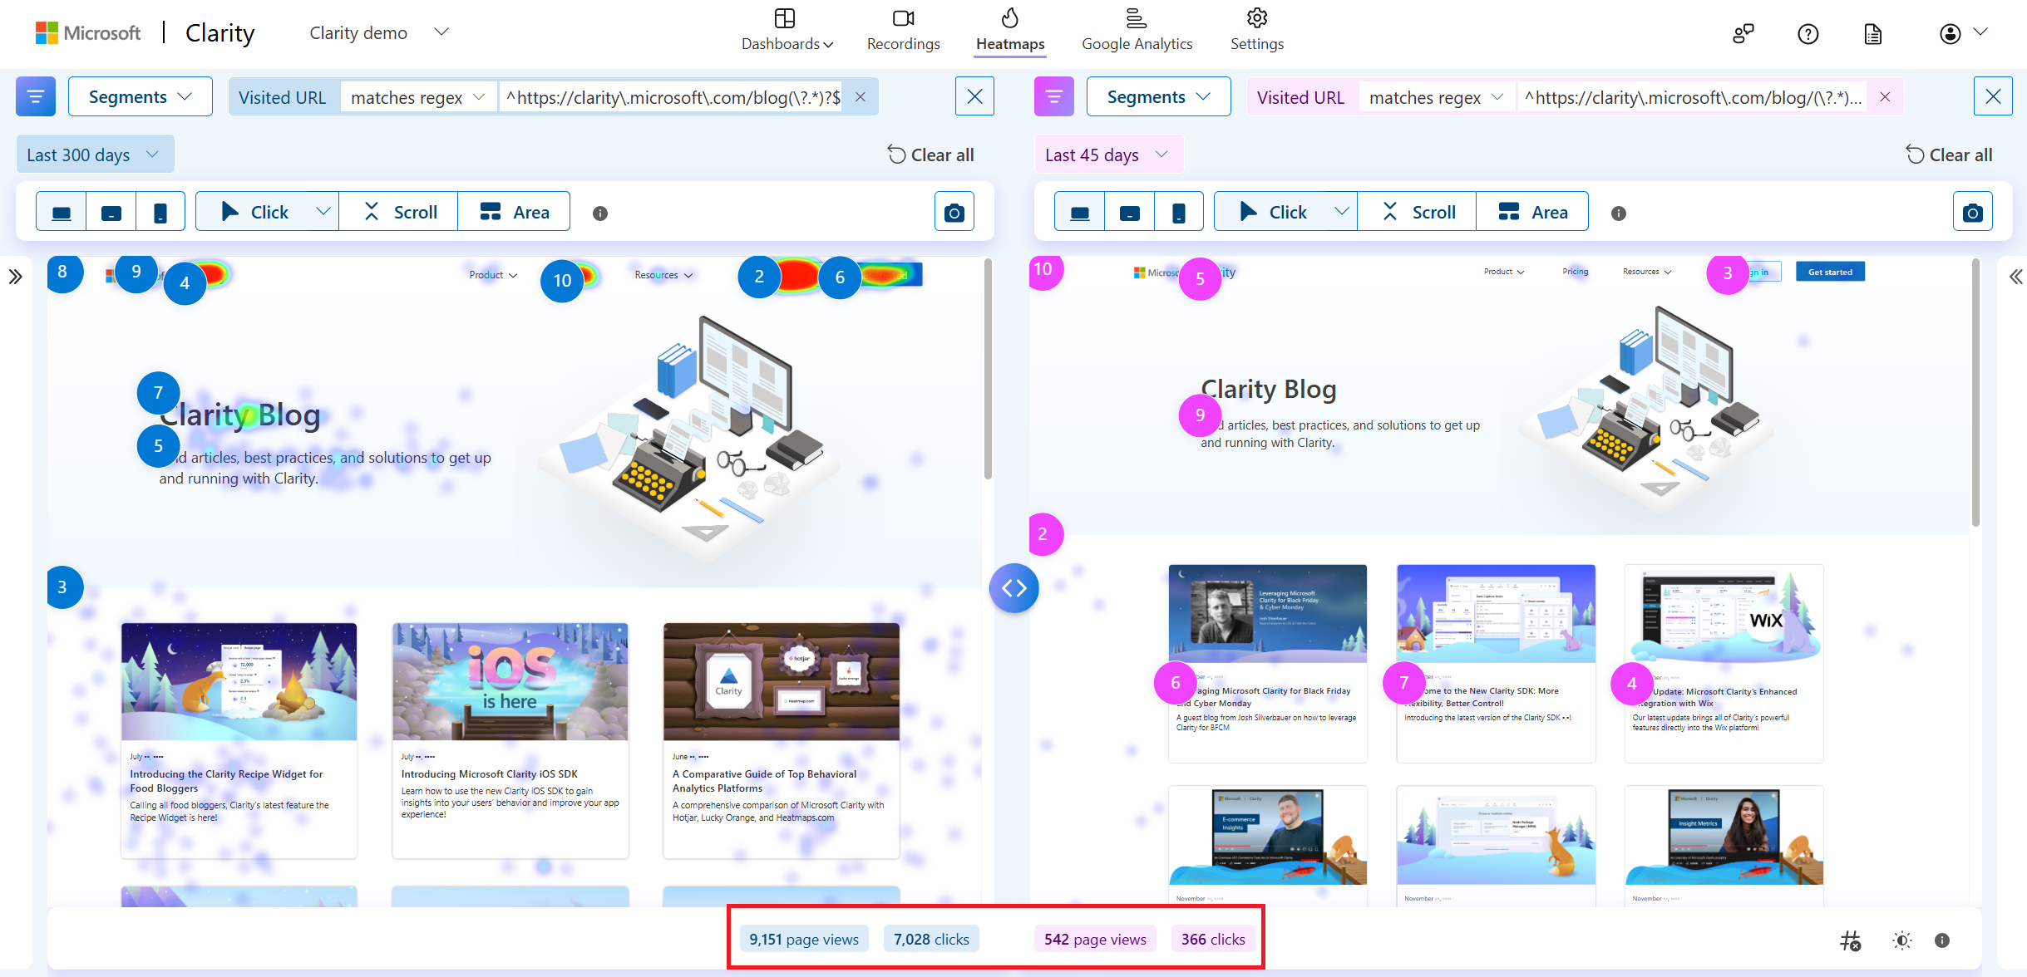Image resolution: width=2027 pixels, height=977 pixels.
Task: Click the bidirectional arrows compare toggle
Action: (x=1012, y=588)
